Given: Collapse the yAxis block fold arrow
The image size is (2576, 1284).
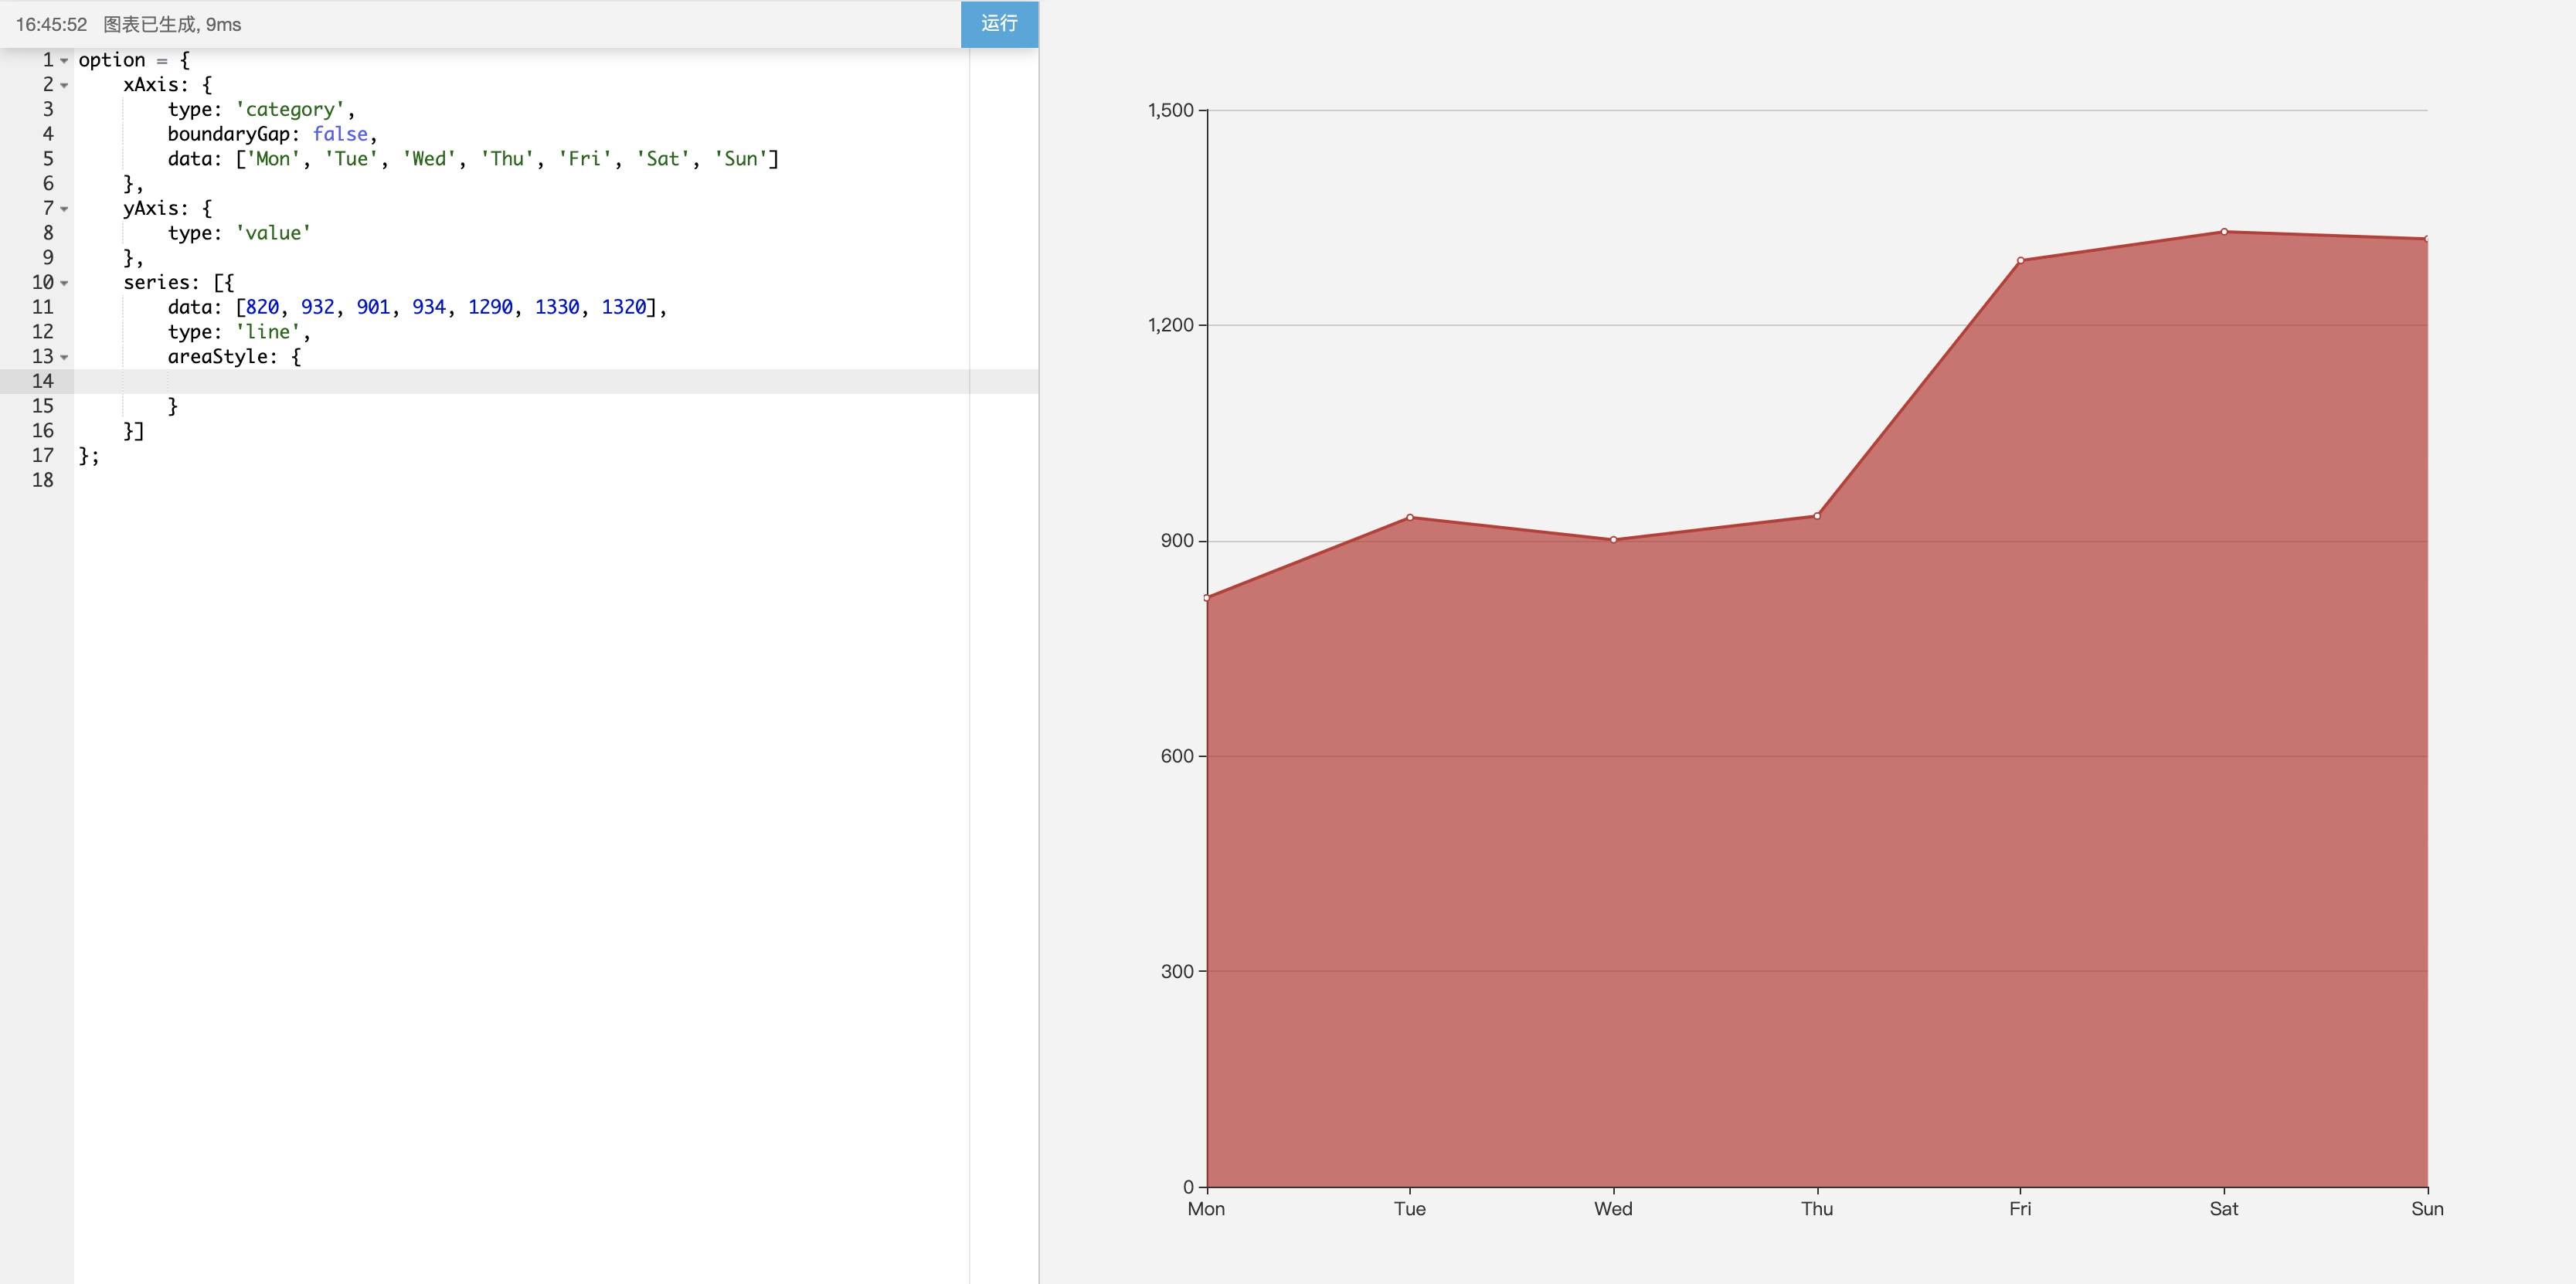Looking at the screenshot, I should pyautogui.click(x=64, y=209).
